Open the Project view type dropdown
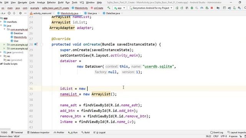The width and height of the screenshot is (246, 138). [x=3, y=13]
